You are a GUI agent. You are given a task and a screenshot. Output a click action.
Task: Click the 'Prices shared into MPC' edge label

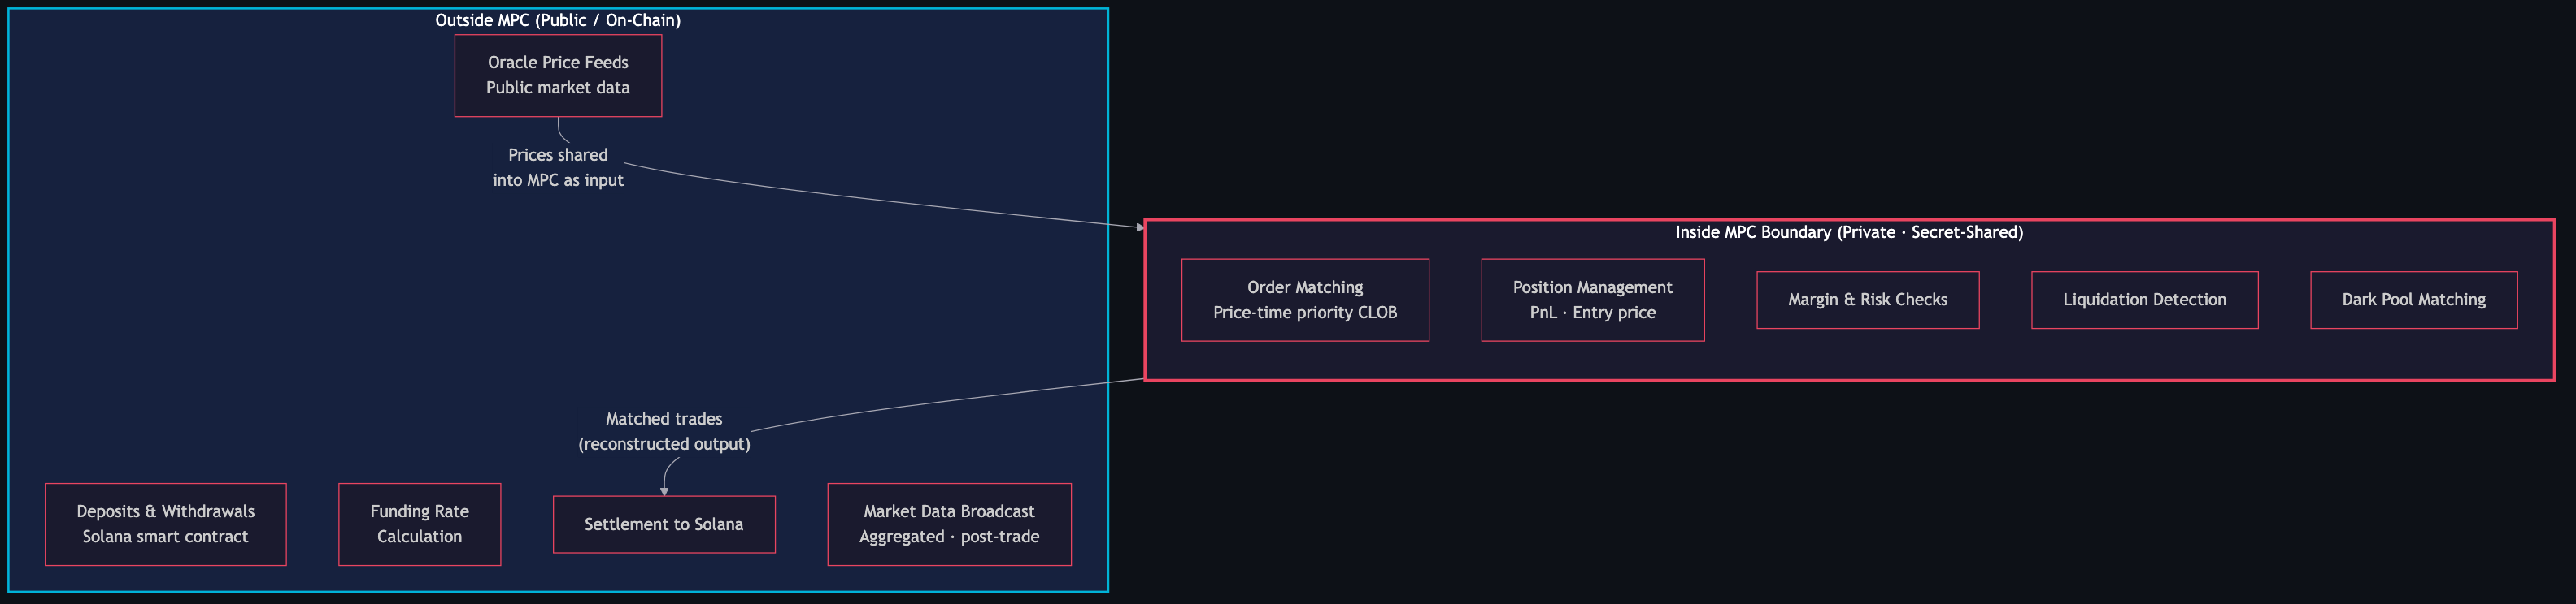(558, 168)
